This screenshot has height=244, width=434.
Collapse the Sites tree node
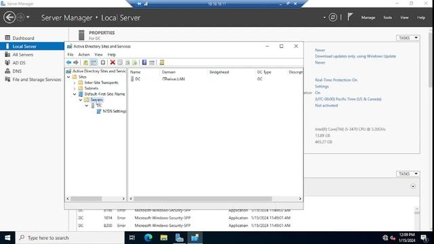pos(68,77)
